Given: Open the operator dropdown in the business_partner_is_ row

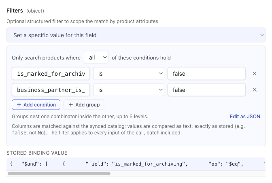Looking at the screenshot, I should pyautogui.click(x=129, y=90).
